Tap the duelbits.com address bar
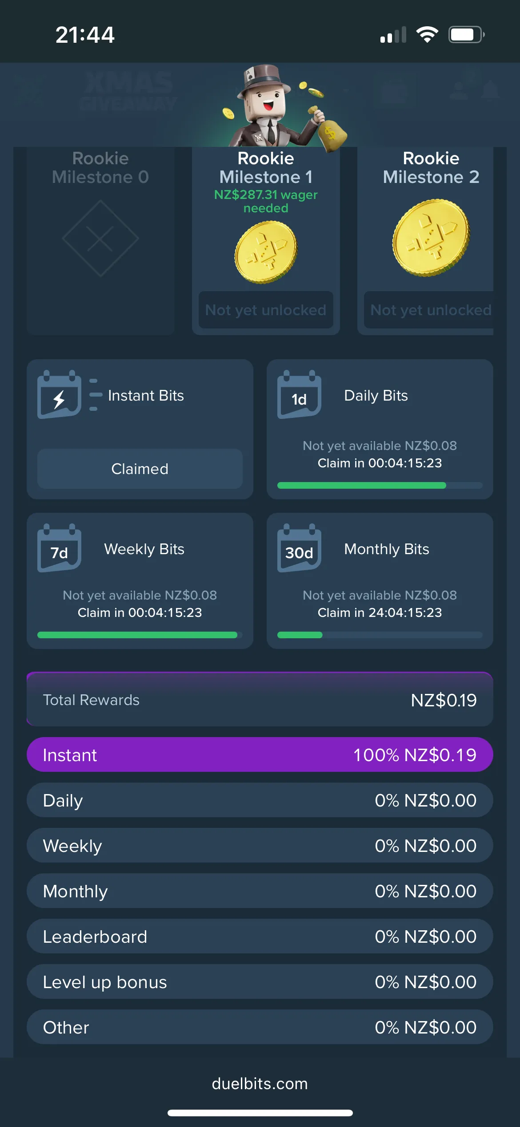Image resolution: width=520 pixels, height=1127 pixels. [x=260, y=1084]
